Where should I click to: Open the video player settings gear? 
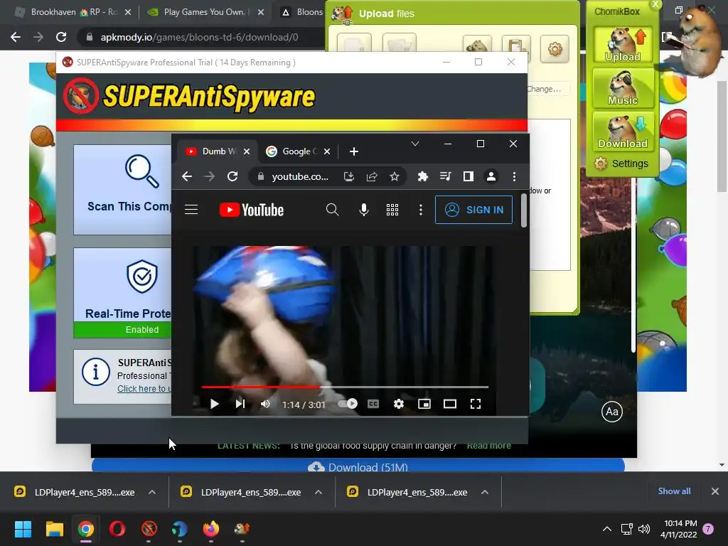point(398,404)
